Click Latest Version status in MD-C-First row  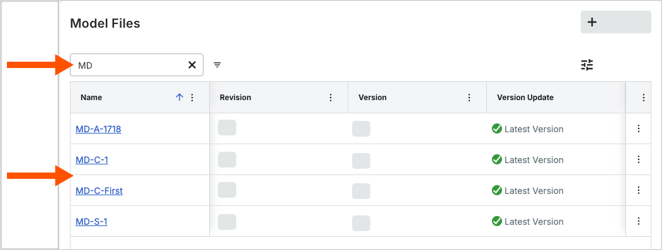coord(528,190)
